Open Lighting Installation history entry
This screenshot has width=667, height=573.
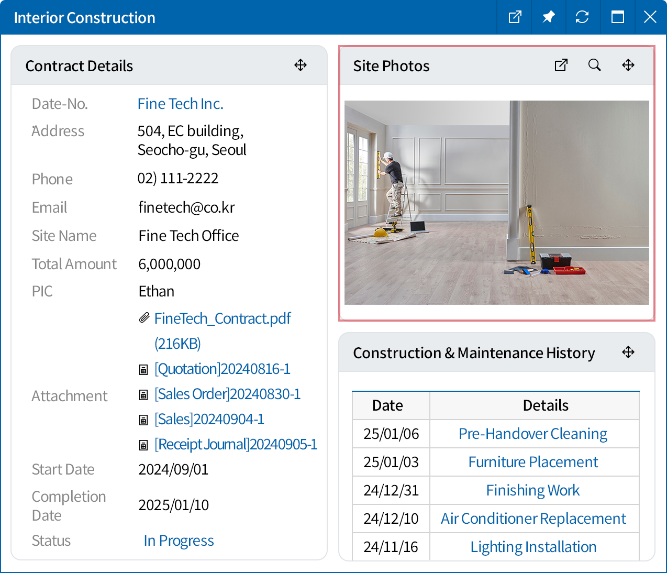[x=533, y=547]
